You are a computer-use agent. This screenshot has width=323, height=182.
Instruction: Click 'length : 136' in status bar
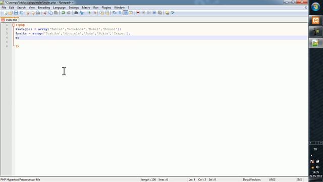click(x=148, y=179)
